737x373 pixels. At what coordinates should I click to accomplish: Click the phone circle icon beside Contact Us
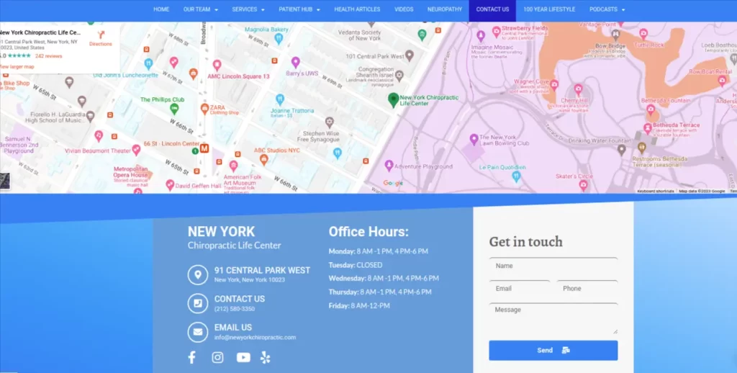pyautogui.click(x=198, y=303)
